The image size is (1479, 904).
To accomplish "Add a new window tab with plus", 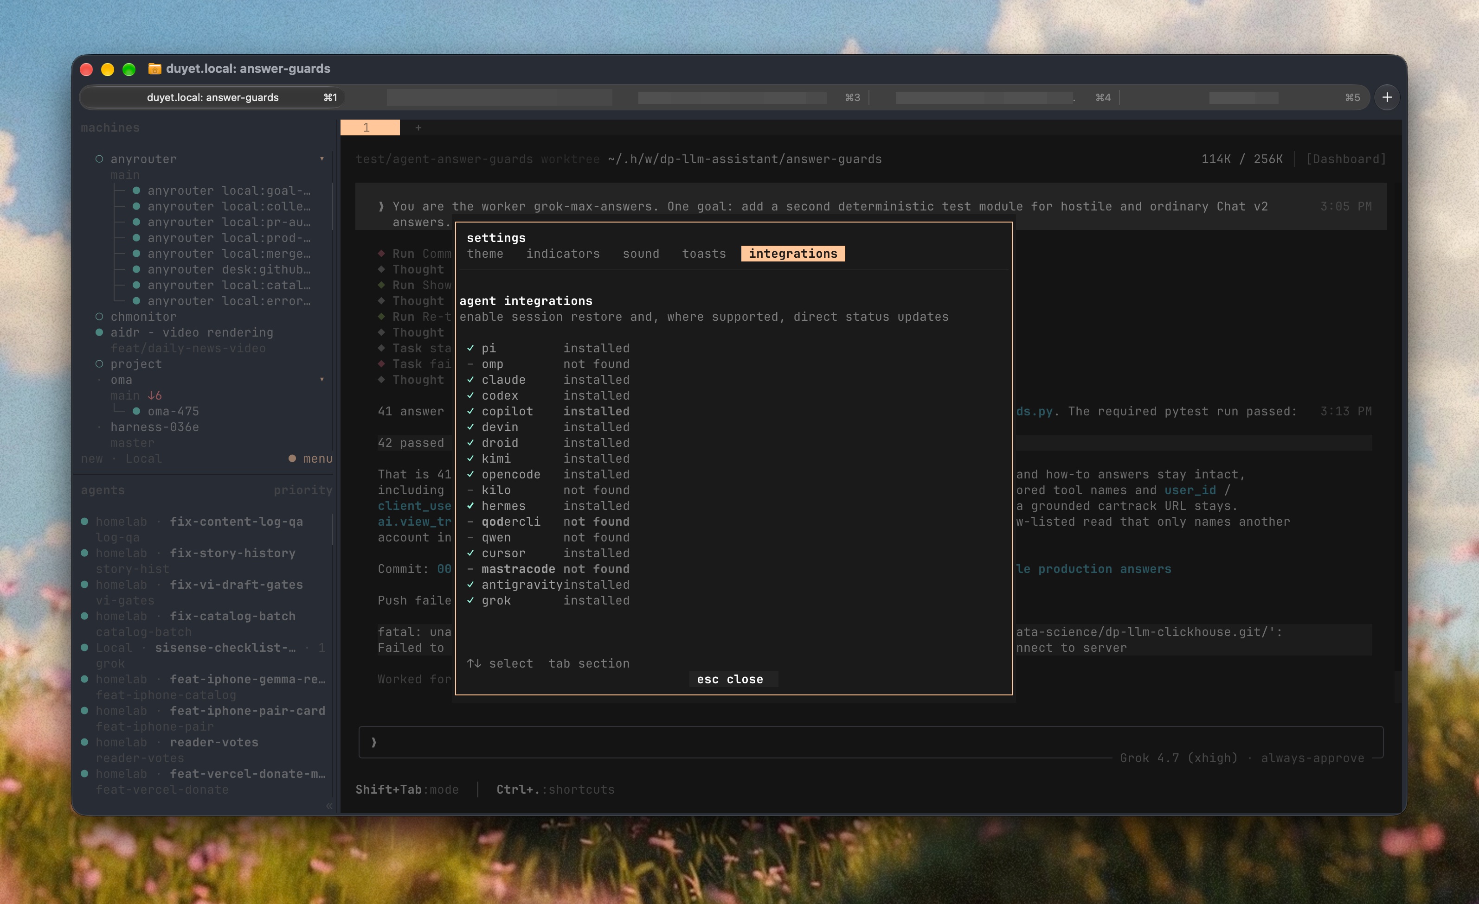I will tap(1387, 97).
